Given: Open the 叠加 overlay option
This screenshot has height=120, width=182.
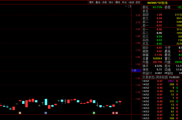Looking at the screenshot, I should (x=98, y=2).
